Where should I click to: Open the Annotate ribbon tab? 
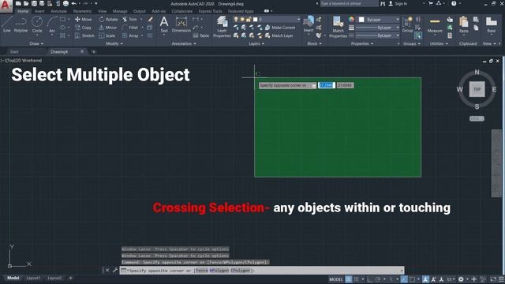click(58, 11)
